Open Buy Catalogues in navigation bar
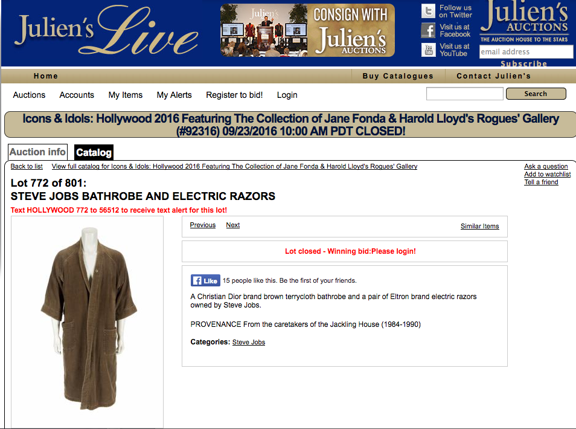 tap(398, 76)
